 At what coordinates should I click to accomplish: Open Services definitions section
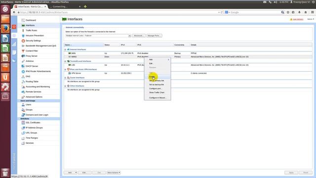pos(30,143)
